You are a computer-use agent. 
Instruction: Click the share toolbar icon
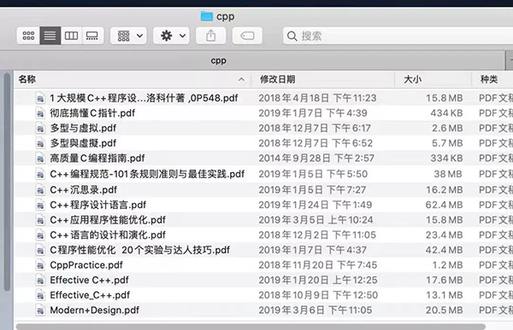pos(210,36)
